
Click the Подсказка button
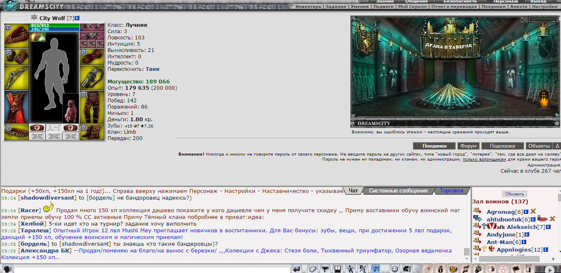tap(502, 146)
